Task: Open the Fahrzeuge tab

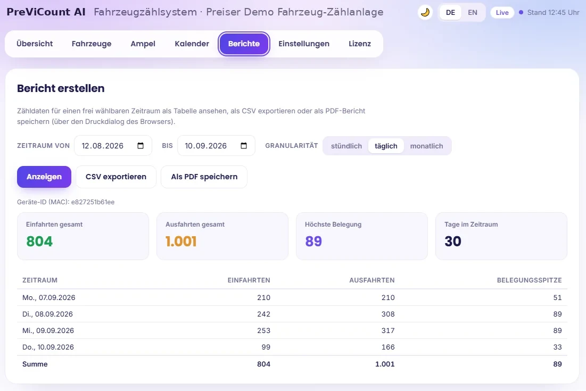Action: [92, 44]
